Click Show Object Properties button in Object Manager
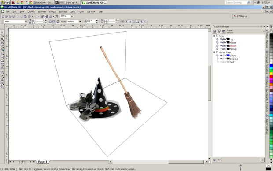 pyautogui.click(x=215, y=31)
